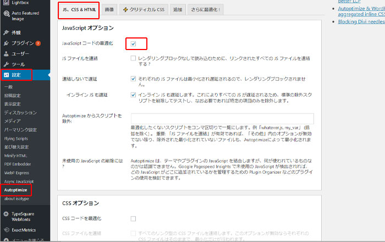The image size is (385, 242).
Task: Check CSS コードを最適化 checkbox
Action: click(x=133, y=218)
